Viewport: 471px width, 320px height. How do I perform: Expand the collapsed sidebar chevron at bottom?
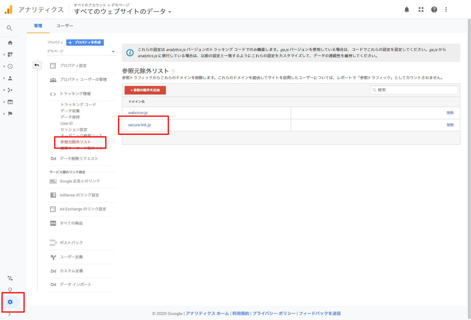(10, 315)
